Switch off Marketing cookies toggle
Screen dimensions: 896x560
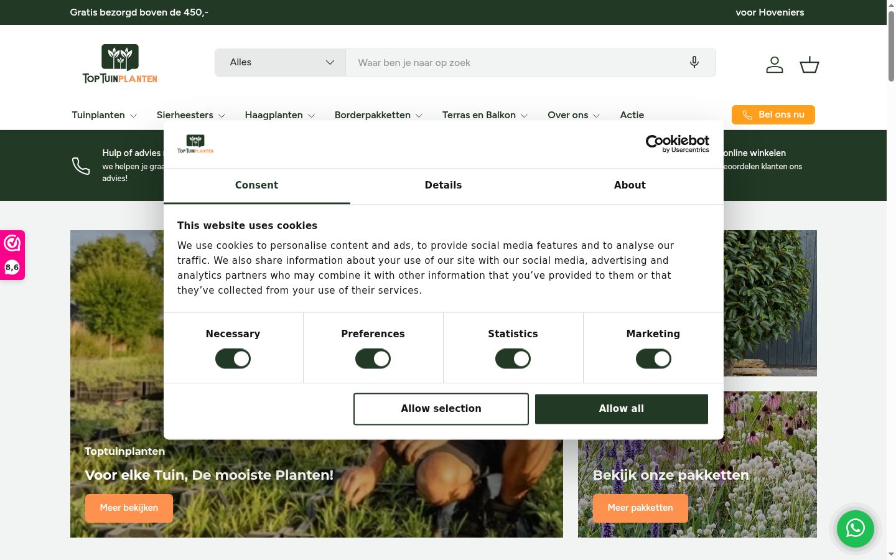click(653, 358)
